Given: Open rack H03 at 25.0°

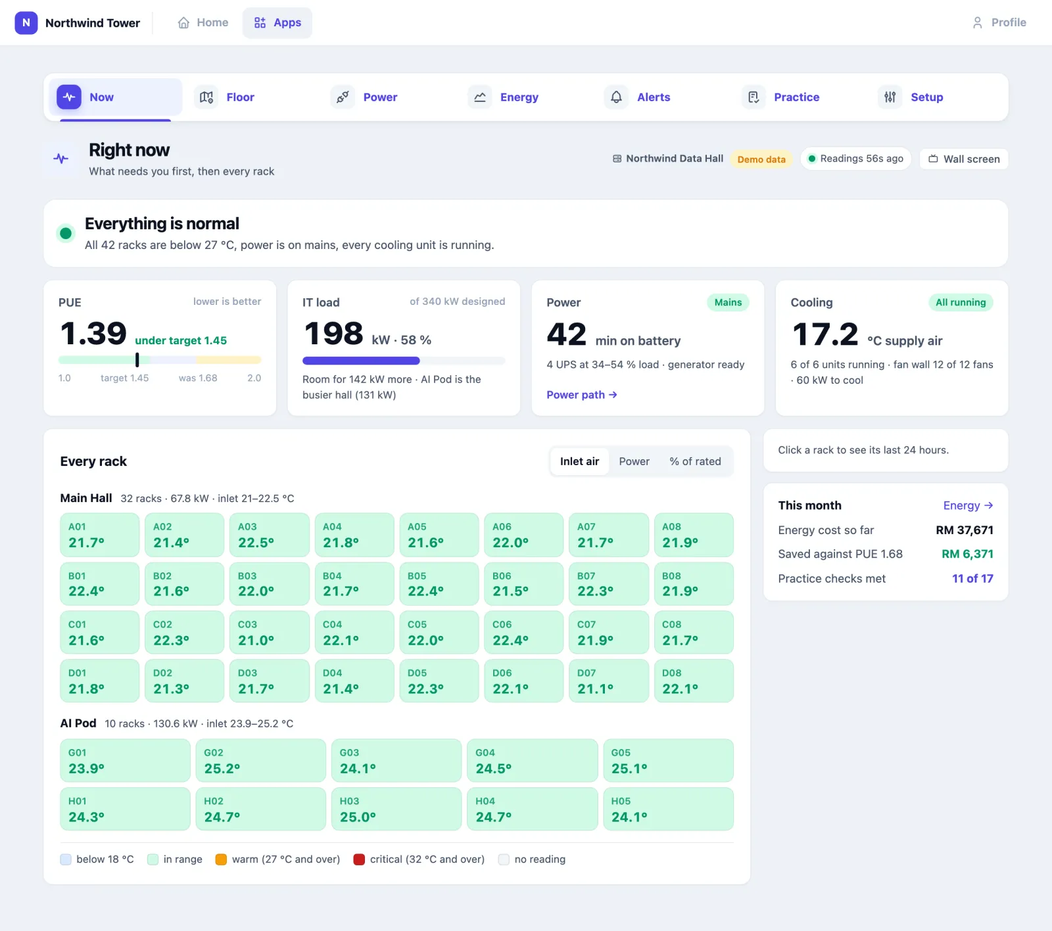Looking at the screenshot, I should click(x=396, y=809).
